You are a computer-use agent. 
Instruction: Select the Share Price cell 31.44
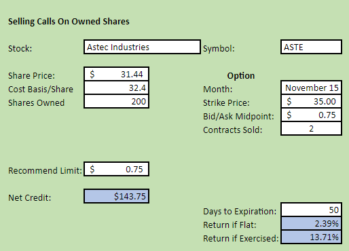[x=116, y=74]
